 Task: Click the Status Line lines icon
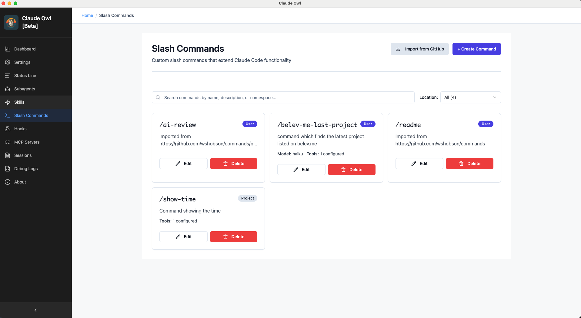(x=8, y=76)
